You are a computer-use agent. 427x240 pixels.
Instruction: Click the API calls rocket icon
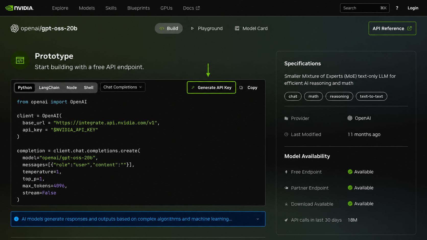[x=286, y=220]
